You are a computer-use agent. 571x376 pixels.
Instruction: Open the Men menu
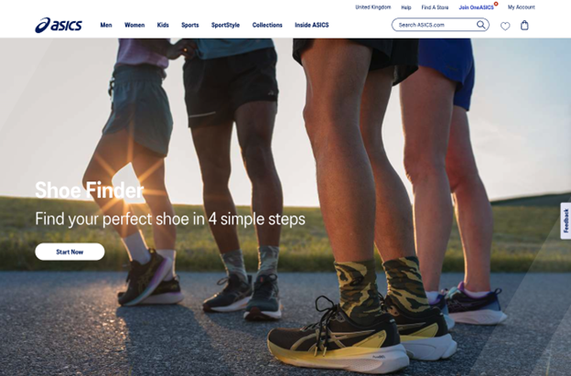coord(106,25)
